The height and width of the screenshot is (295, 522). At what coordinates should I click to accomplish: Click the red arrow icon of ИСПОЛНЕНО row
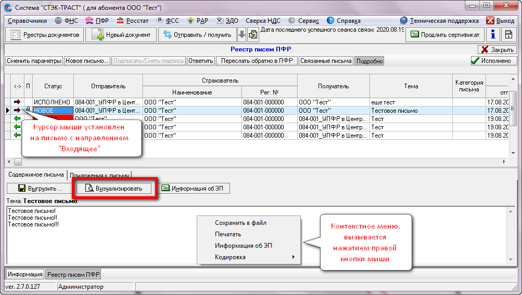pos(17,102)
